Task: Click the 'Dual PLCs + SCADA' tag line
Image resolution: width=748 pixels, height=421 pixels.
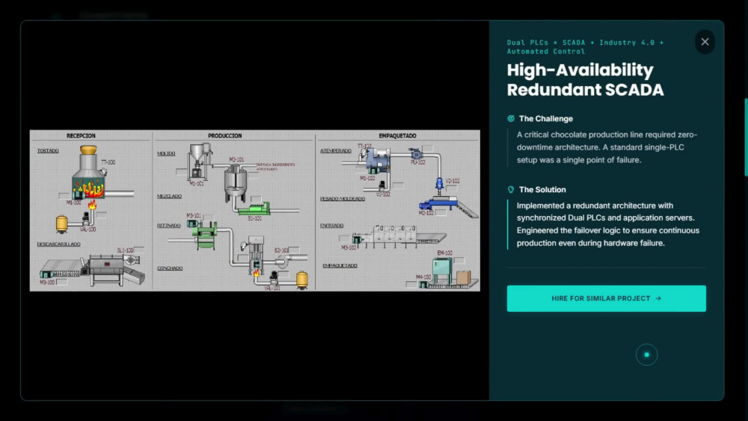Action: click(585, 46)
